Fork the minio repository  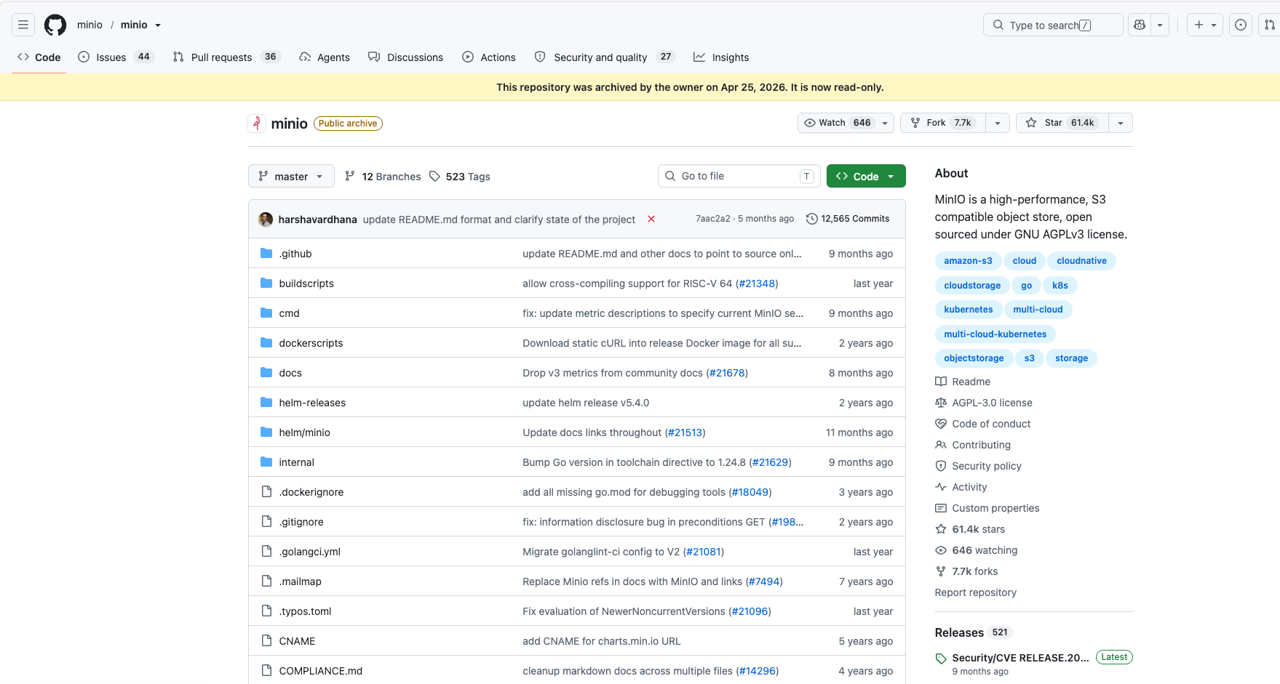pos(943,123)
